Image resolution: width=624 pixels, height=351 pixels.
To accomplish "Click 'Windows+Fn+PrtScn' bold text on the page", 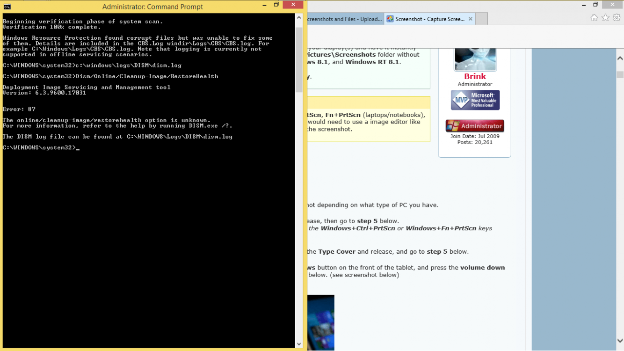I will click(x=441, y=228).
